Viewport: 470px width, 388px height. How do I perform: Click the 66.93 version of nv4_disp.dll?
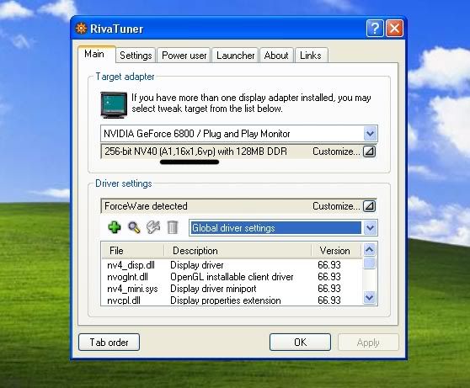click(x=329, y=265)
